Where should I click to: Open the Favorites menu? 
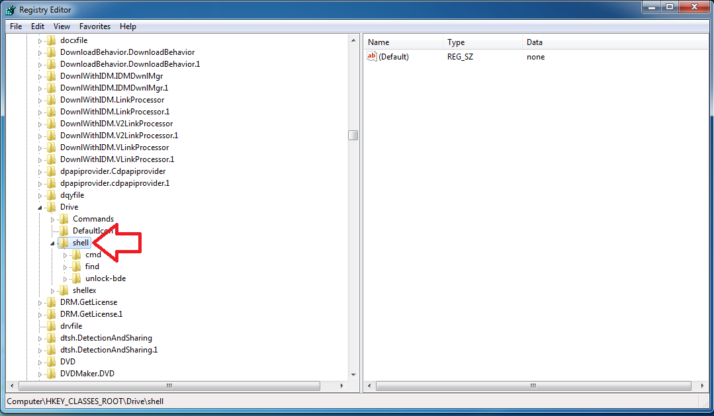coord(95,26)
